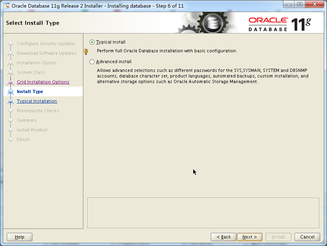Click the empty message text area

[203, 213]
